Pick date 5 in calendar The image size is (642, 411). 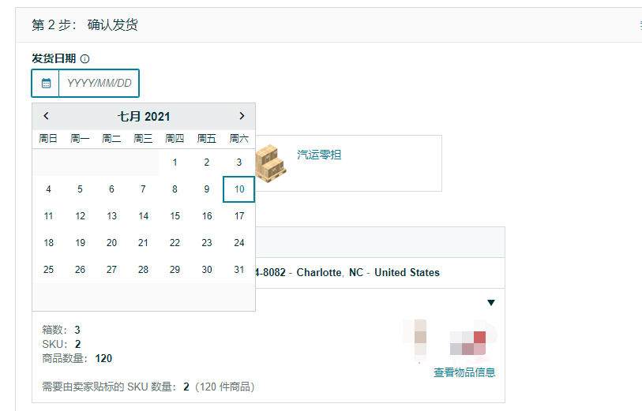(80, 189)
